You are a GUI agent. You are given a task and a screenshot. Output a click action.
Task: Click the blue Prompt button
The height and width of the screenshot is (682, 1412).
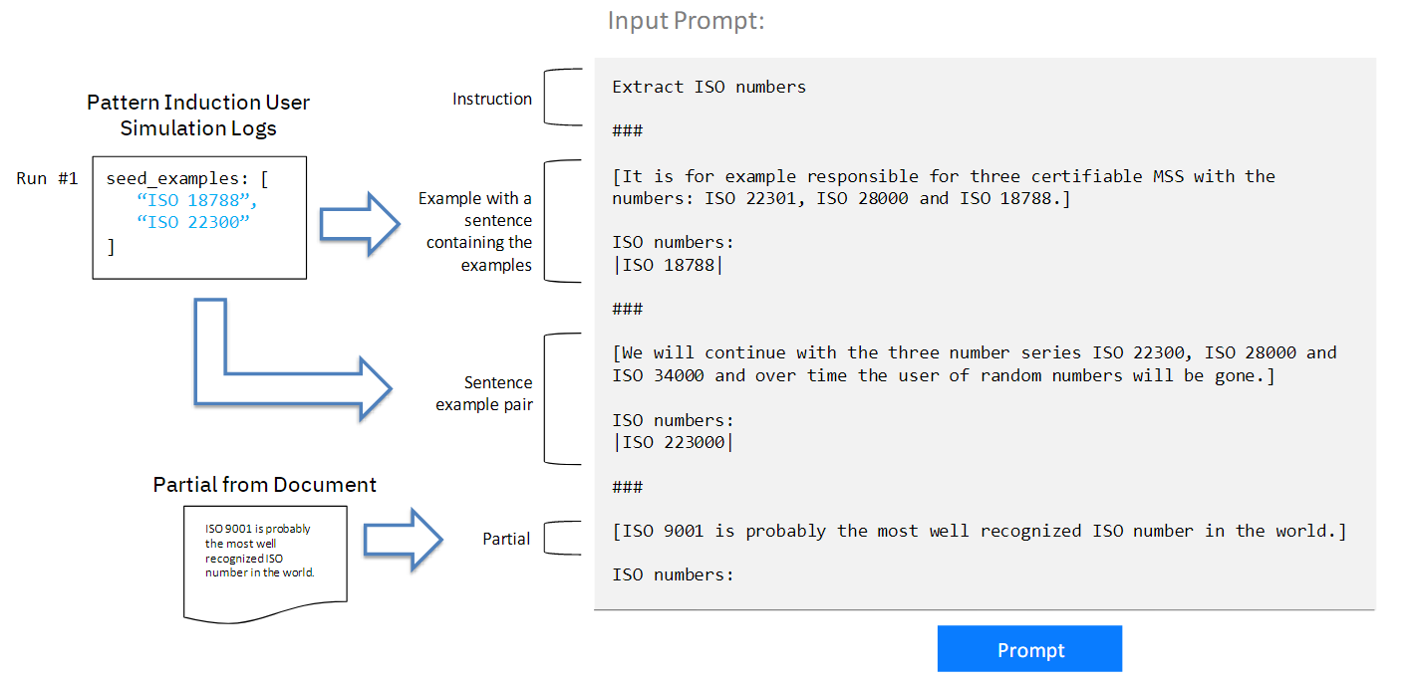click(x=1029, y=649)
